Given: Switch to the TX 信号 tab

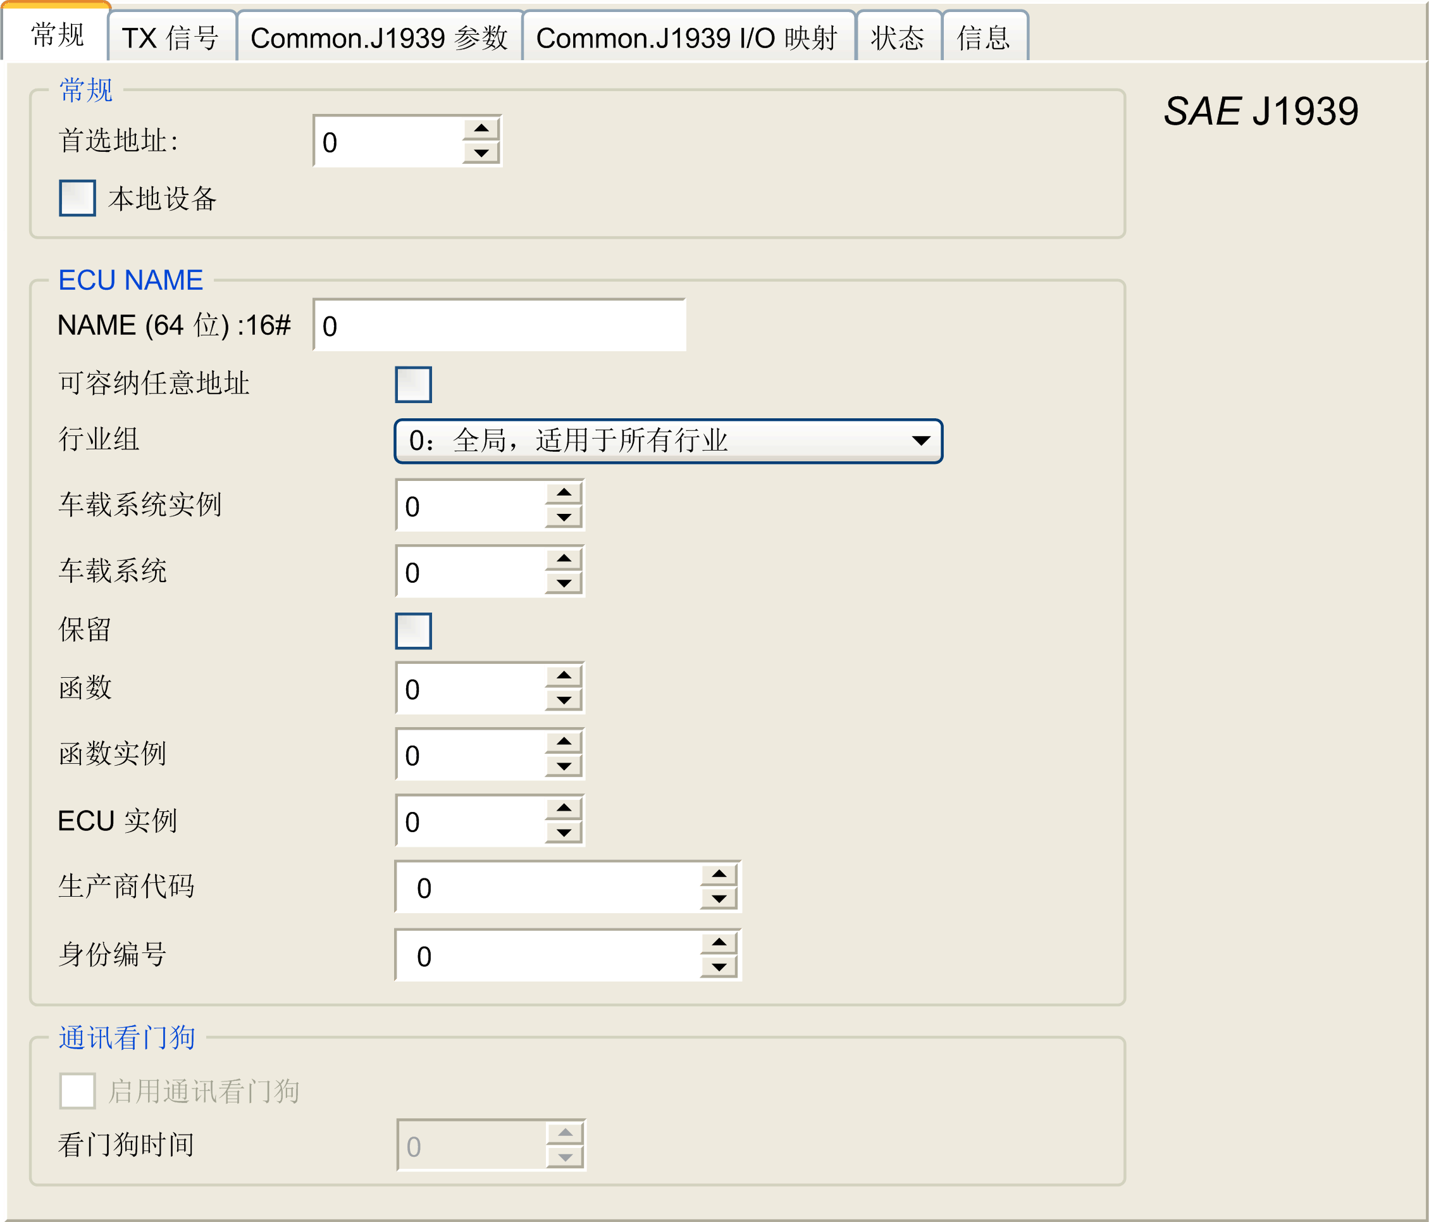Looking at the screenshot, I should pos(170,37).
